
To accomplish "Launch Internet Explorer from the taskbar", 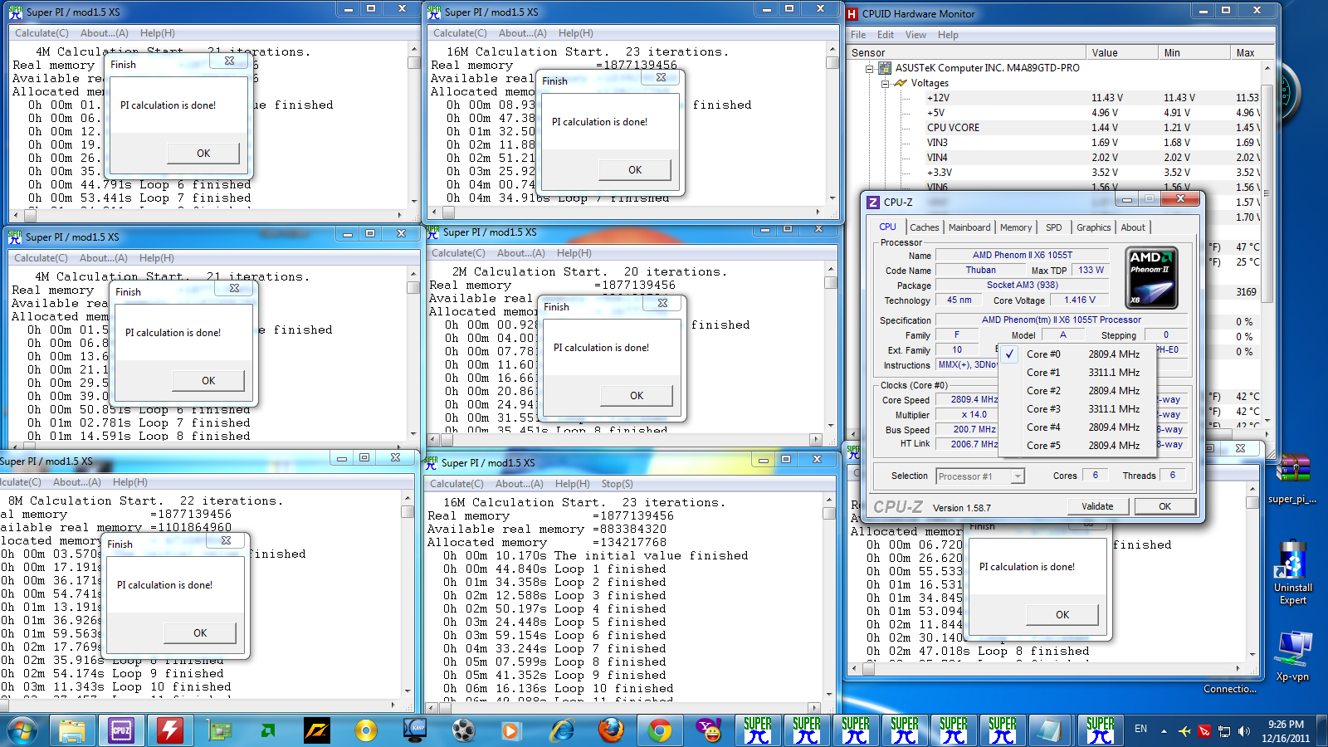I will pos(562,730).
